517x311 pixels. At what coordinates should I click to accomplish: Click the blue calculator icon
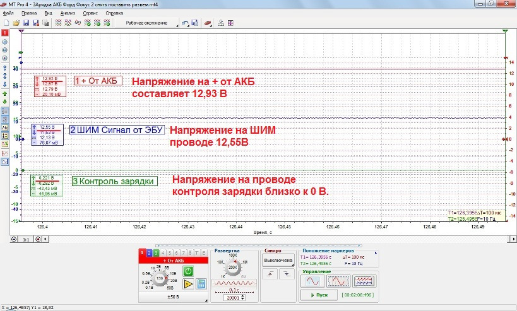tap(201, 284)
